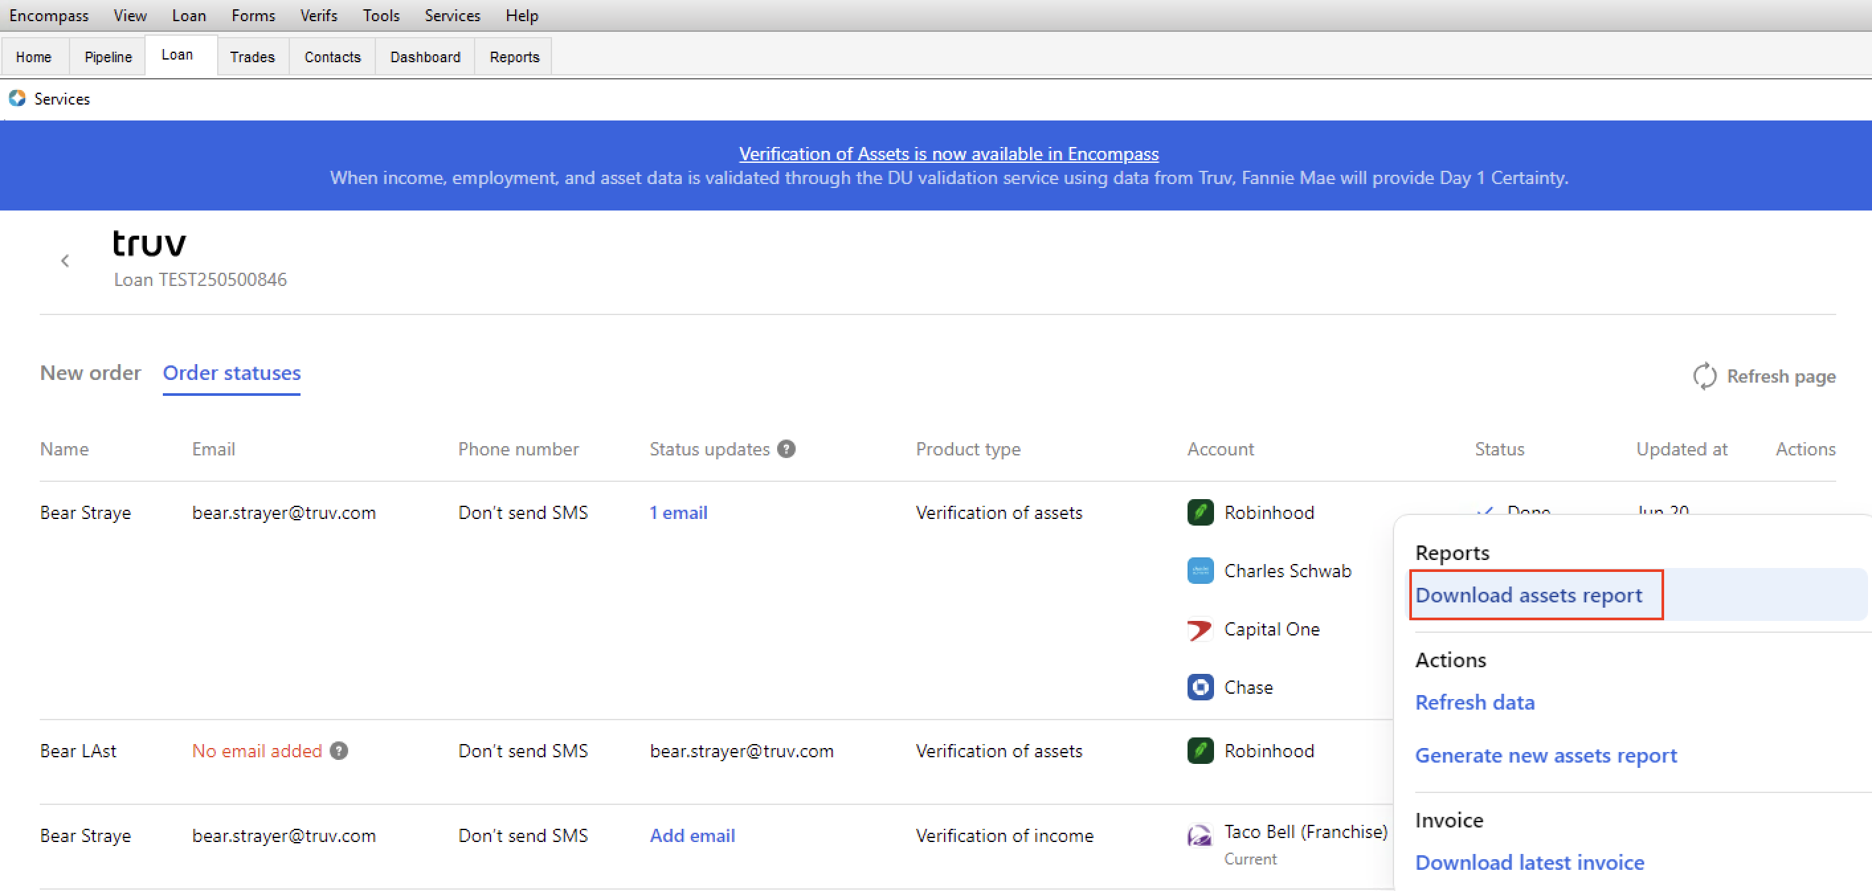Viewport: 1872px width, 891px height.
Task: Click the Capital One account icon
Action: click(1201, 629)
